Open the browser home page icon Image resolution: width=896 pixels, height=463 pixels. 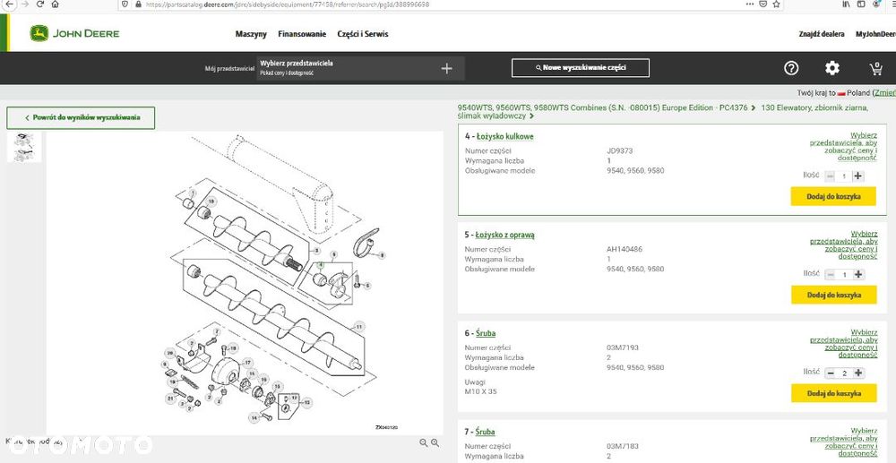tap(55, 4)
